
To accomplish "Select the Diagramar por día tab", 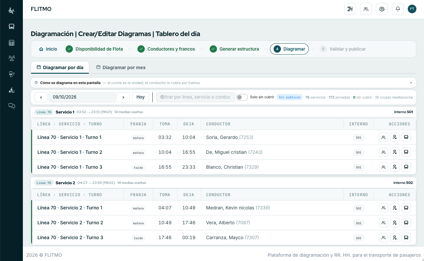I will [x=60, y=67].
